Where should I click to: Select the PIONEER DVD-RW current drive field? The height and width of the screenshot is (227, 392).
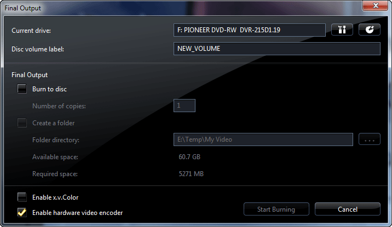[x=250, y=30]
